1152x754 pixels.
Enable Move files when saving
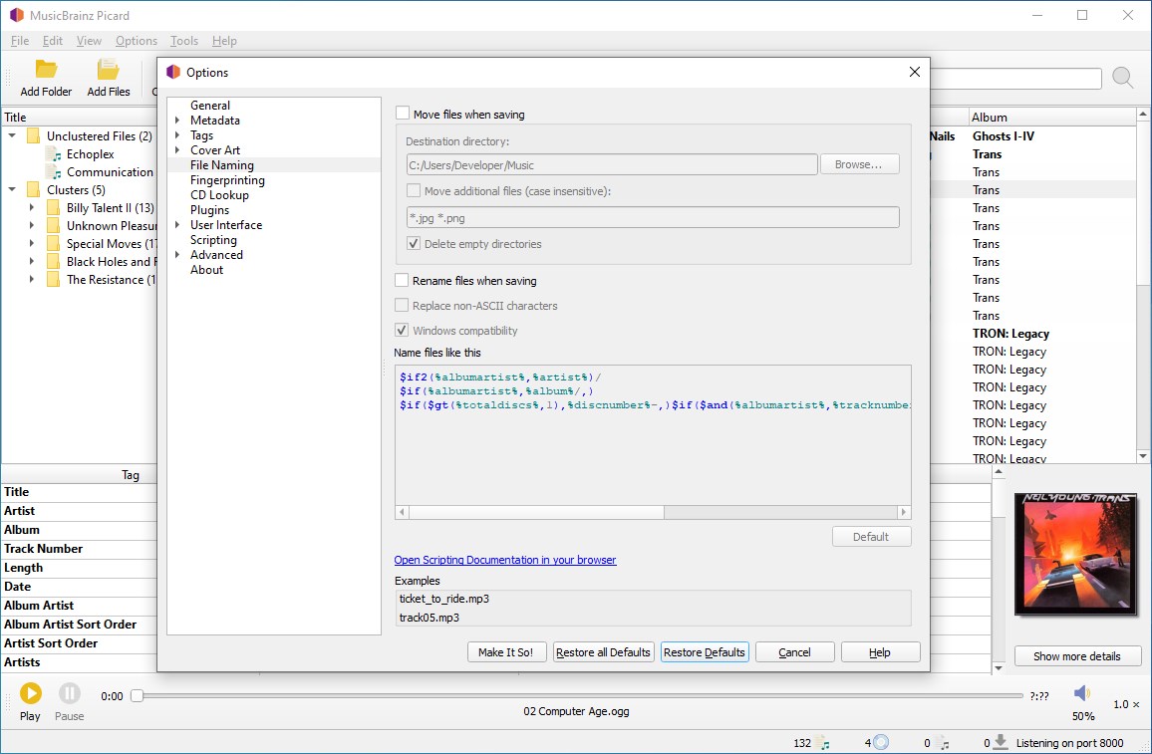tap(403, 114)
